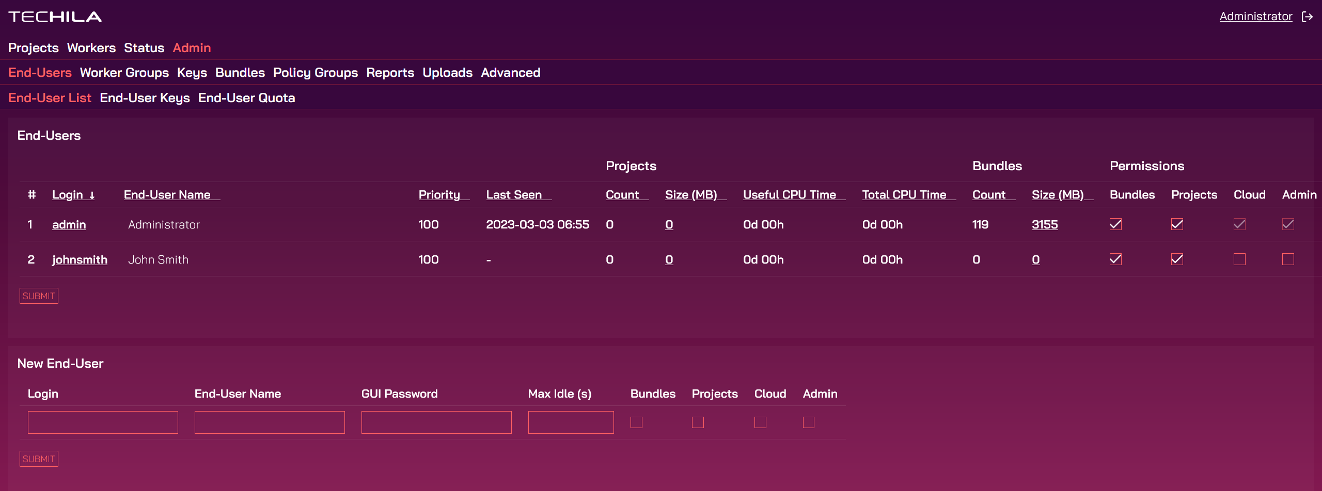Viewport: 1322px width, 491px height.
Task: Focus the GUI Password input field
Action: point(436,422)
